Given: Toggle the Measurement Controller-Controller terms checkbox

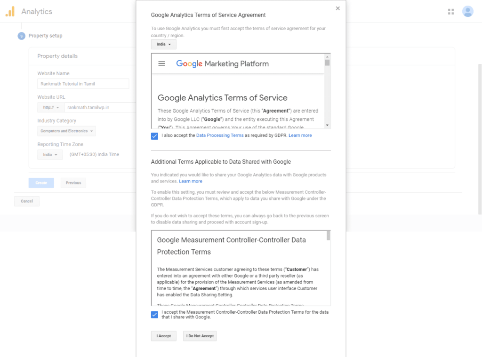Looking at the screenshot, I should pyautogui.click(x=154, y=315).
